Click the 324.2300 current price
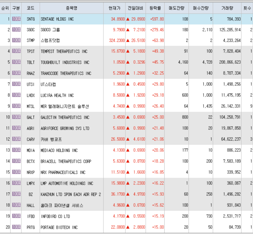This screenshot has height=234, width=253. 117,40
